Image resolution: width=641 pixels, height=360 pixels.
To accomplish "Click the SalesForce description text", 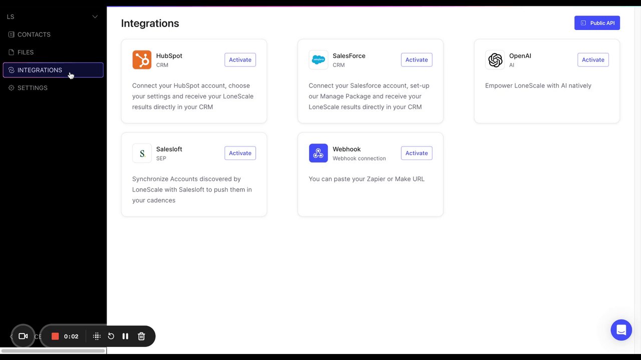I will tap(369, 96).
